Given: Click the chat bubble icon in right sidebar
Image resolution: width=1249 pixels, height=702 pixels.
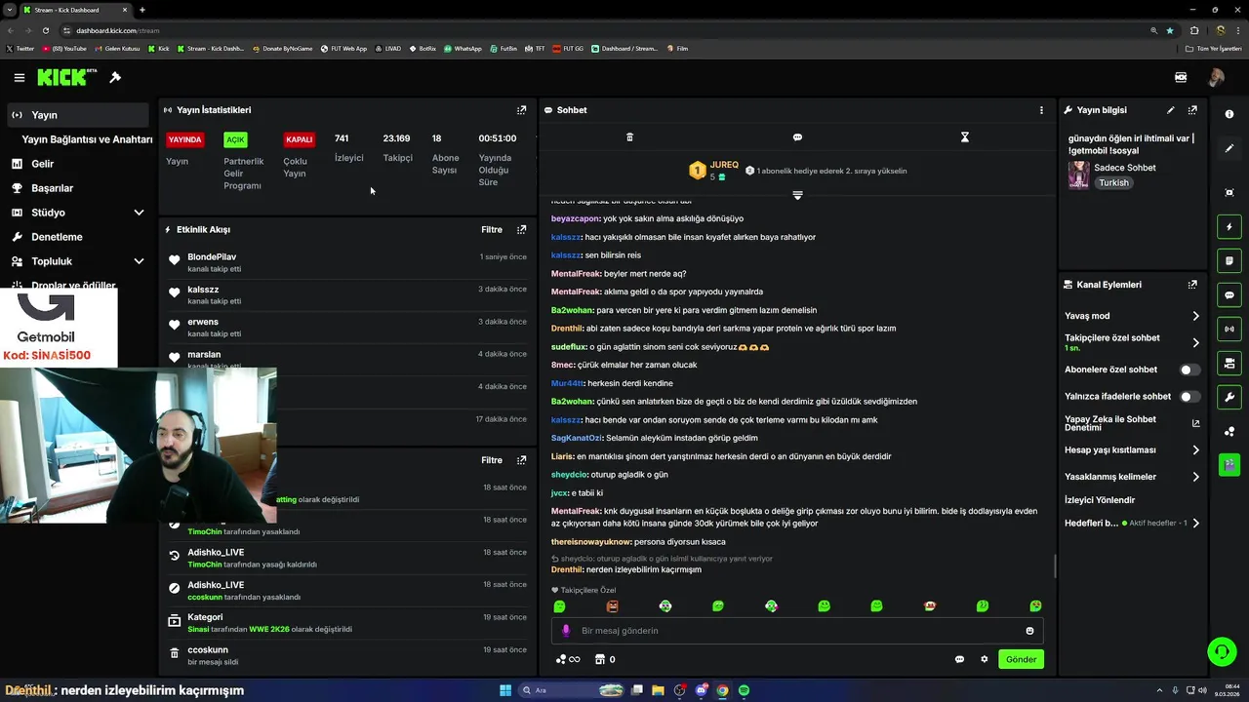Looking at the screenshot, I should 1229,295.
